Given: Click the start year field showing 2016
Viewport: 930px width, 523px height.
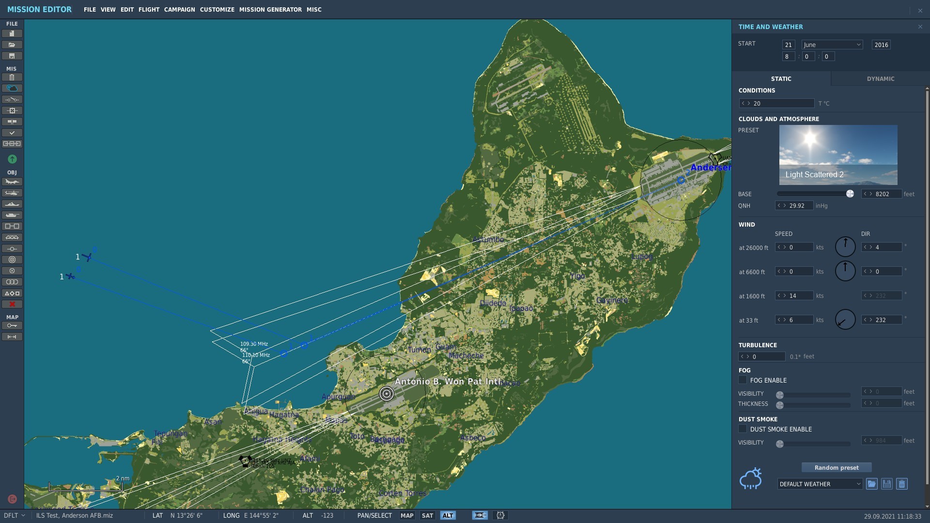Looking at the screenshot, I should click(x=881, y=45).
